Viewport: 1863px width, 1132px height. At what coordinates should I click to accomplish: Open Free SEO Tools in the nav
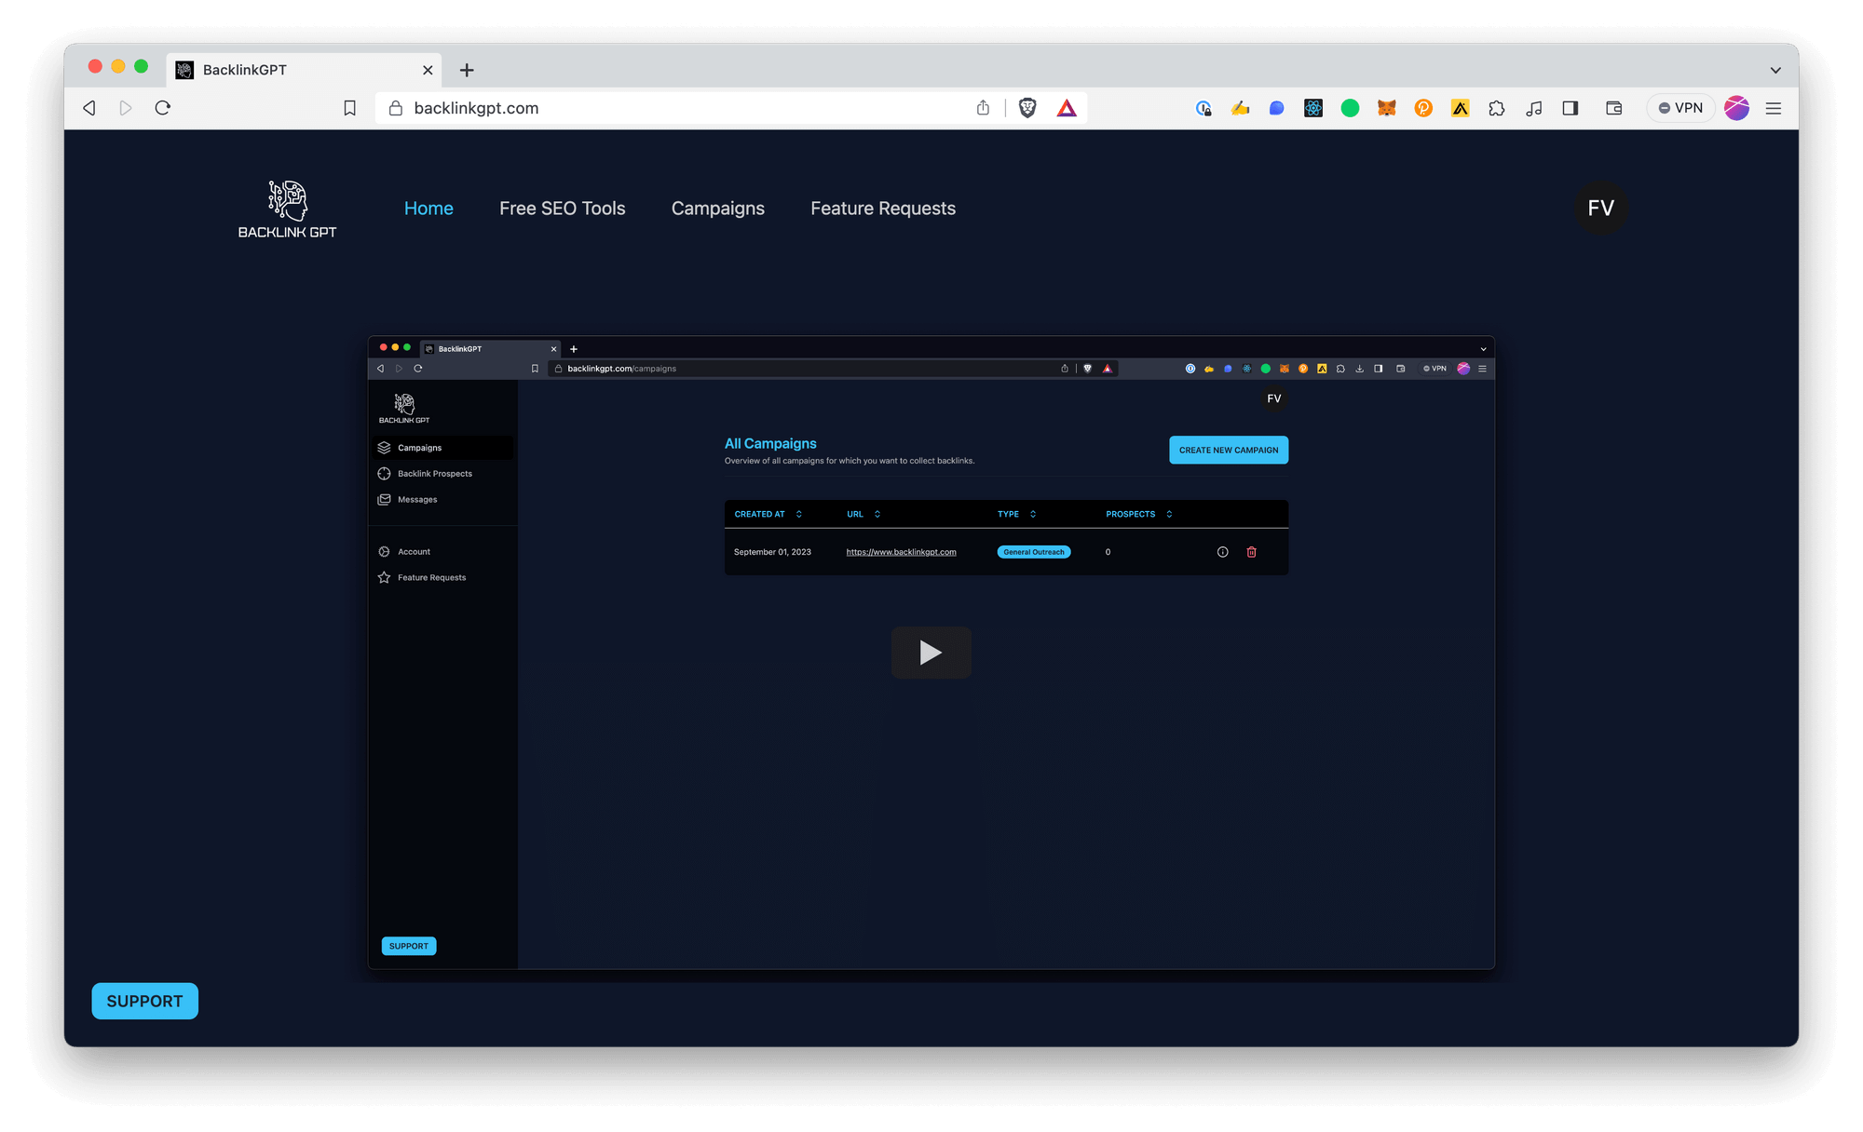pyautogui.click(x=563, y=209)
